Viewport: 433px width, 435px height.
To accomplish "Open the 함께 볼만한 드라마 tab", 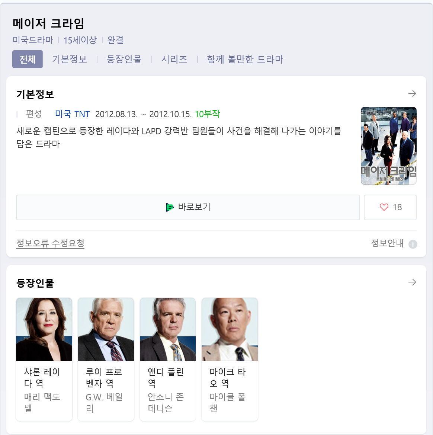I will pos(245,59).
